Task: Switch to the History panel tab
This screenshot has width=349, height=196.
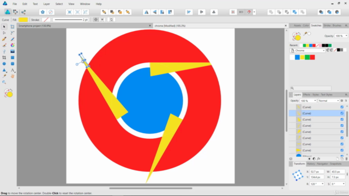Action: click(311, 164)
